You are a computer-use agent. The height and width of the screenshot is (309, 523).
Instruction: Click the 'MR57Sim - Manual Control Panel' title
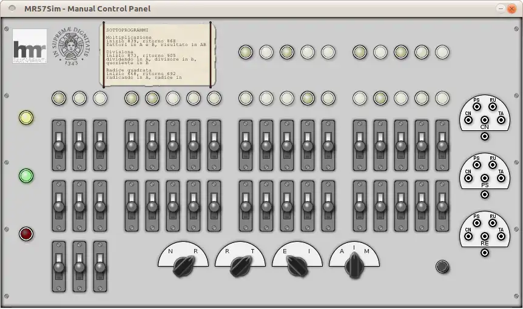[x=87, y=8]
